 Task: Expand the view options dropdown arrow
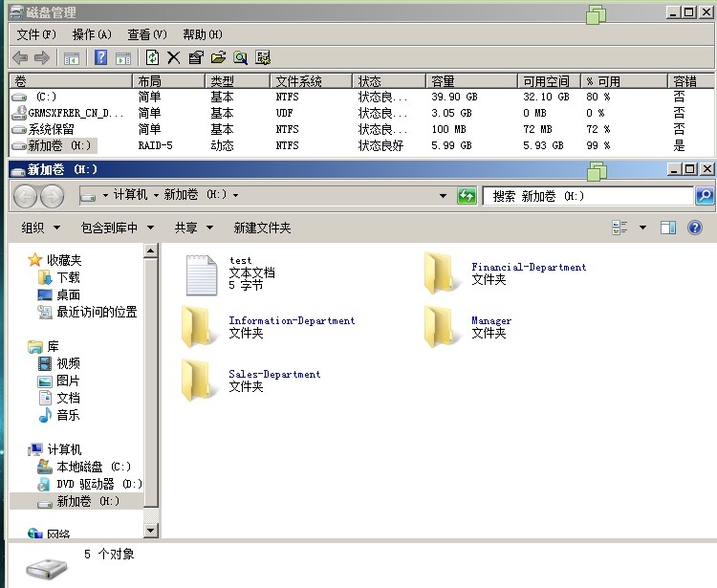[x=642, y=228]
